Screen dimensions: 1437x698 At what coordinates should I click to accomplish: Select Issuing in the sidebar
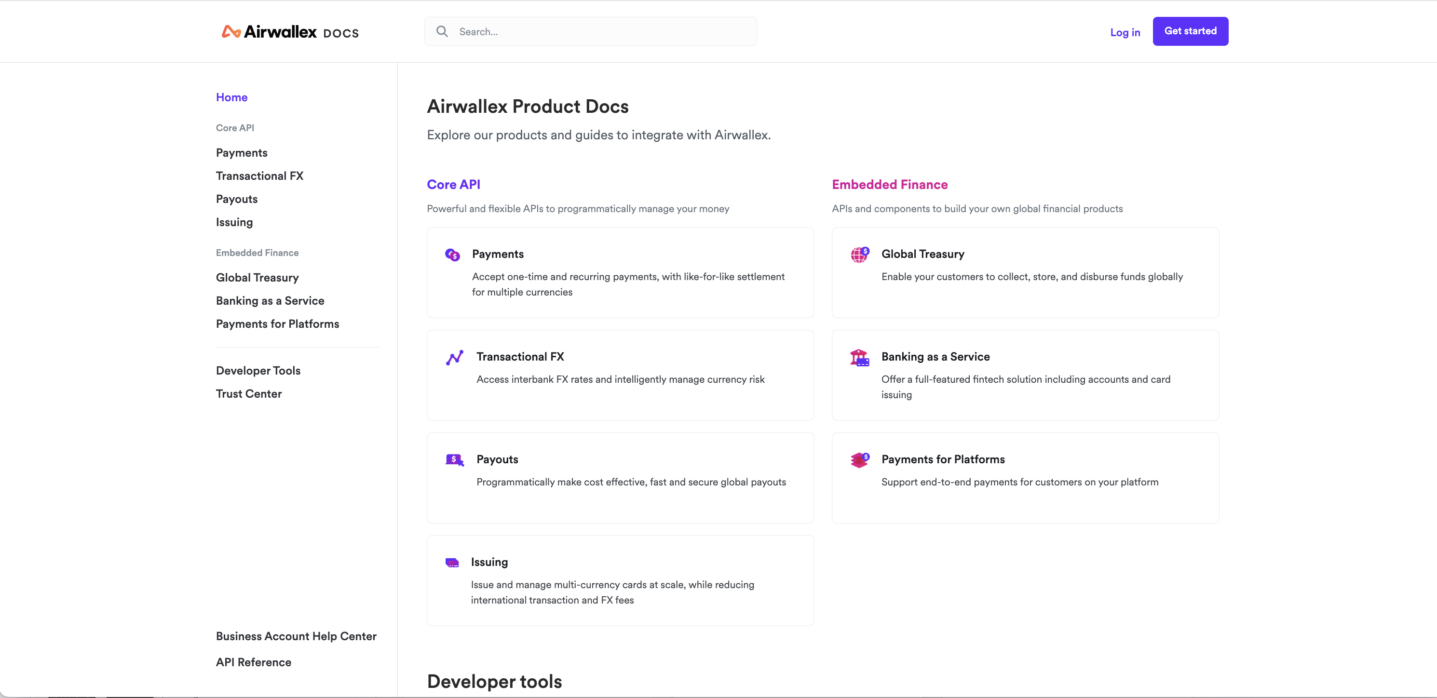tap(234, 222)
